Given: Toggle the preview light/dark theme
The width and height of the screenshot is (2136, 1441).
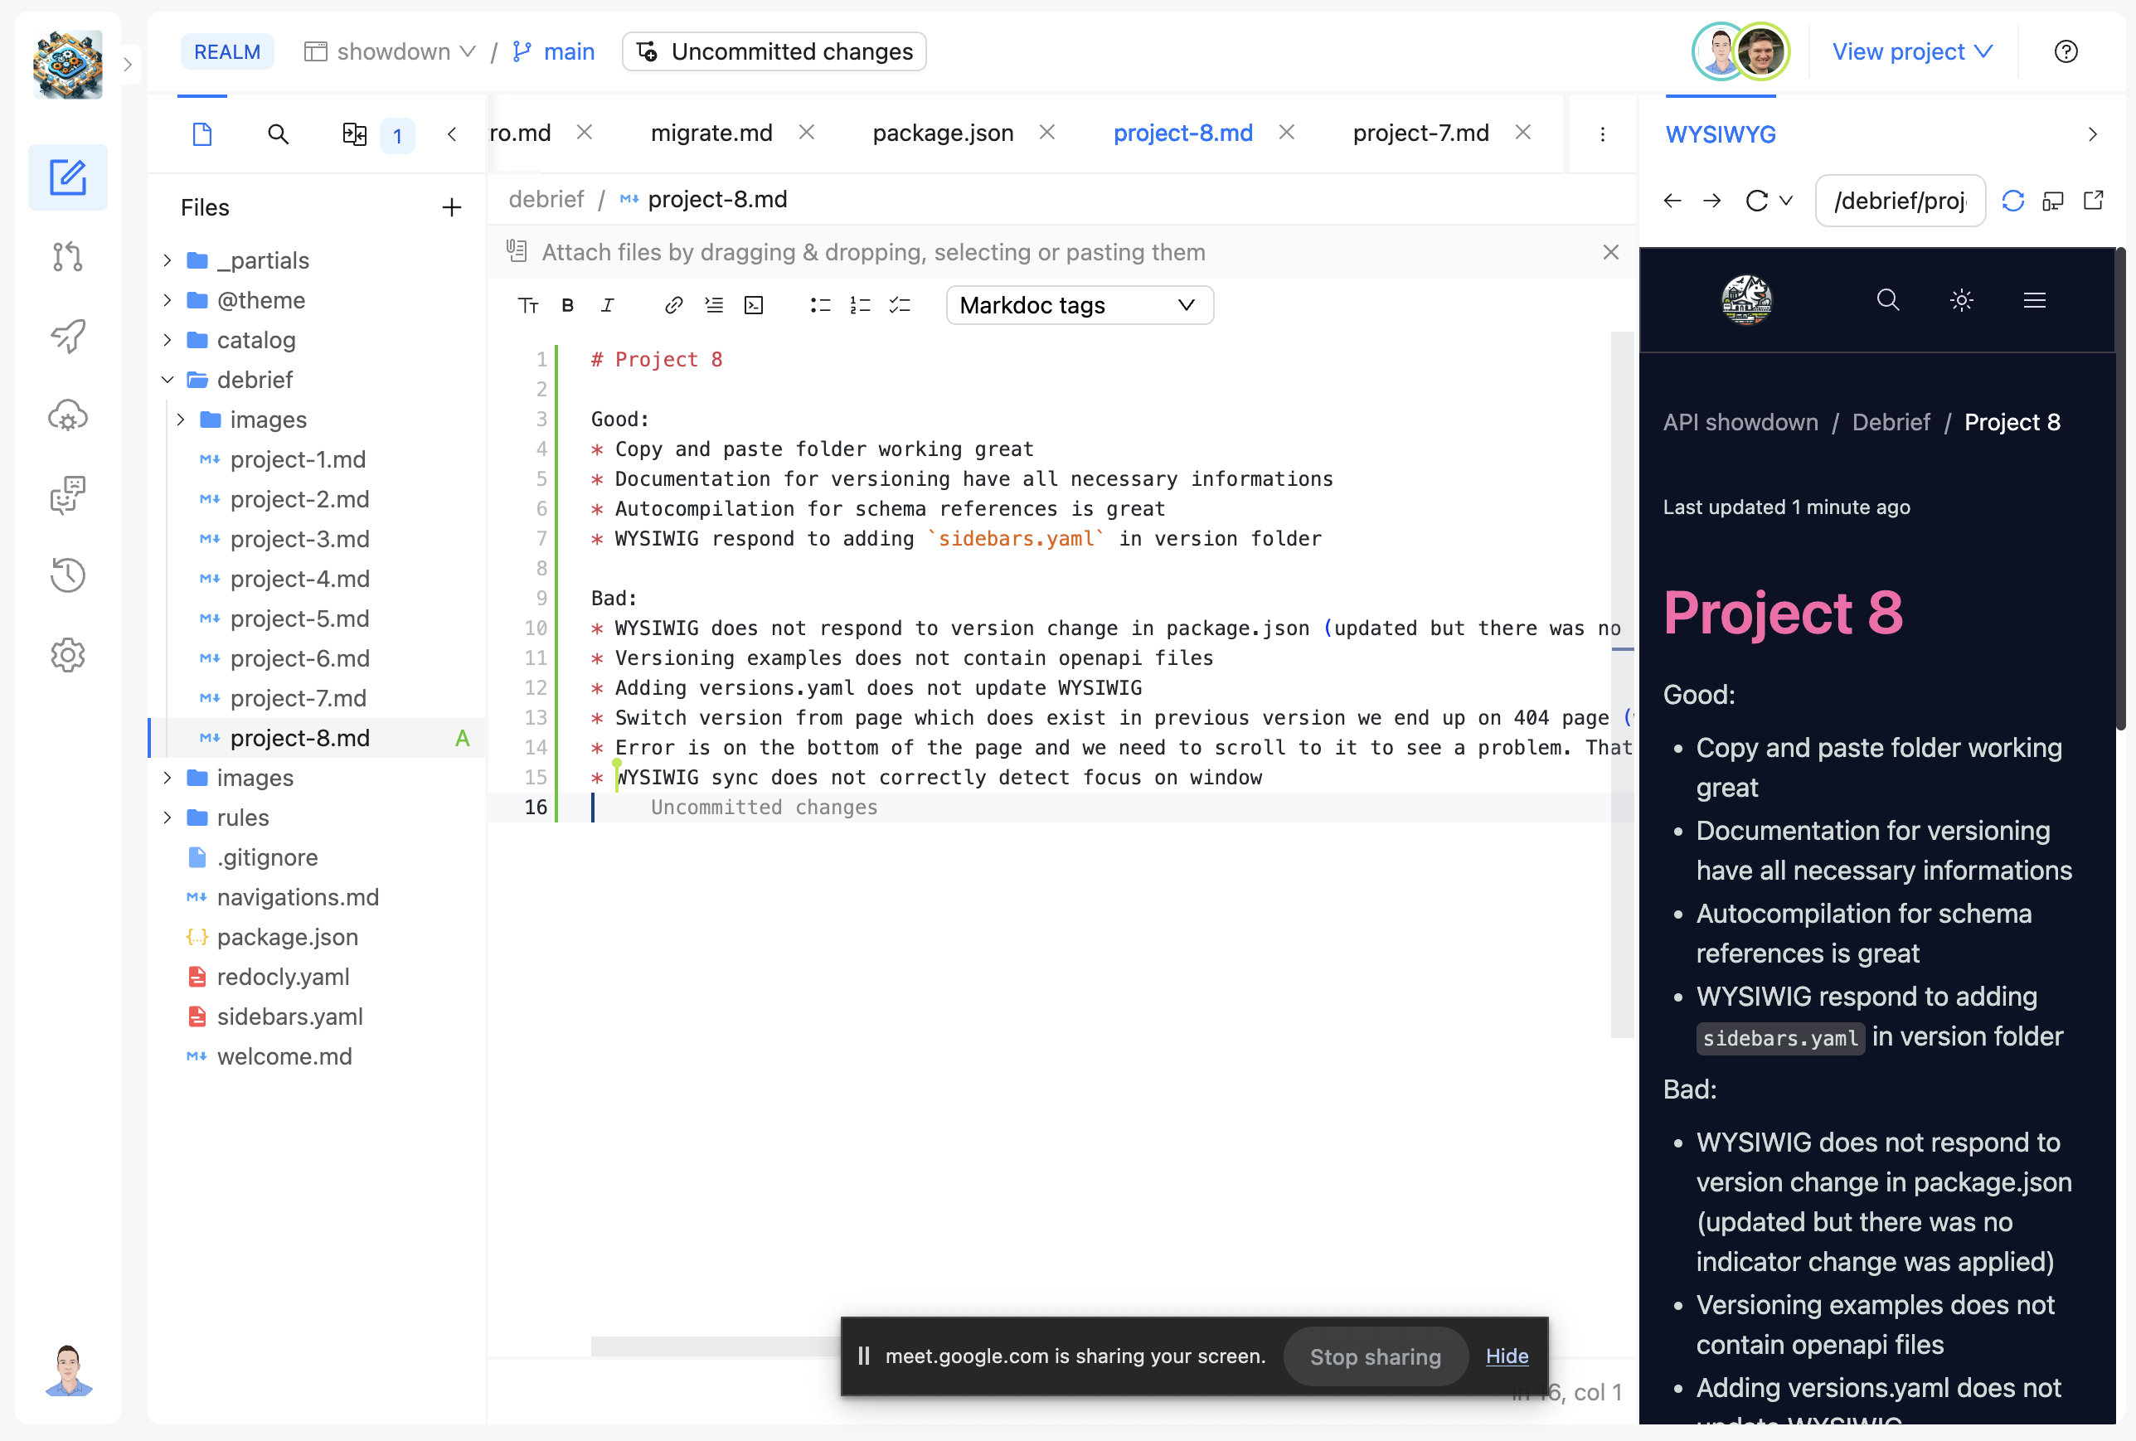Looking at the screenshot, I should pyautogui.click(x=1961, y=299).
